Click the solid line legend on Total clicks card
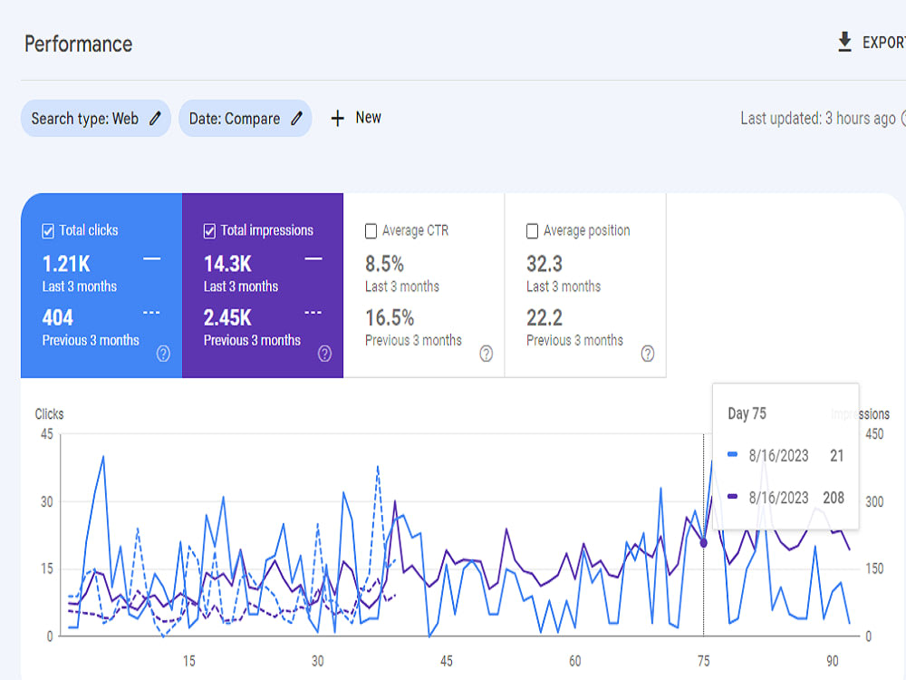This screenshot has height=680, width=906. (152, 259)
